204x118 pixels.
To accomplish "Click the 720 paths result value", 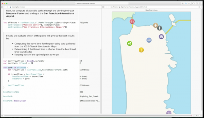I will click(x=84, y=22).
